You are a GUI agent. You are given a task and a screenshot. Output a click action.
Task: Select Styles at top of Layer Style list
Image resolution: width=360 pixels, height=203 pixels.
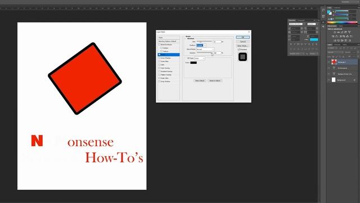(x=169, y=38)
